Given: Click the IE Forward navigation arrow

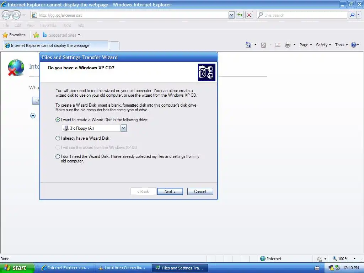Looking at the screenshot, I should pos(16,15).
